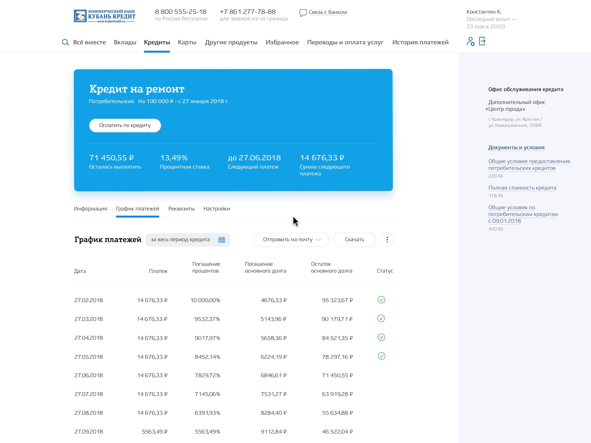The width and height of the screenshot is (591, 443).
Task: Go to the 'Вклады' section
Action: point(125,42)
